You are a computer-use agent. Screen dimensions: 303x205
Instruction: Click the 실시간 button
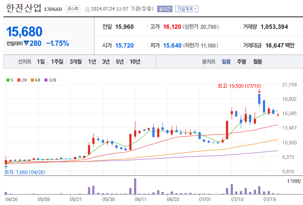[165, 9]
